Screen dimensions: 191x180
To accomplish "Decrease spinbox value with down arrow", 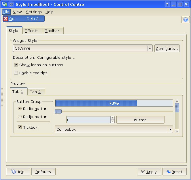I will 112,121.
